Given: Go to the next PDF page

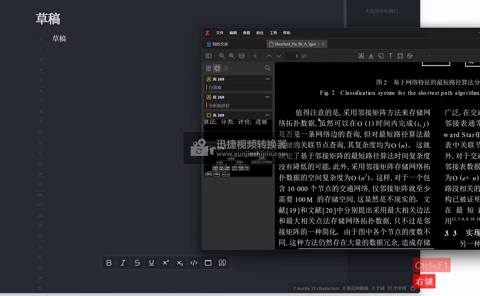Looking at the screenshot, I should tap(279, 56).
